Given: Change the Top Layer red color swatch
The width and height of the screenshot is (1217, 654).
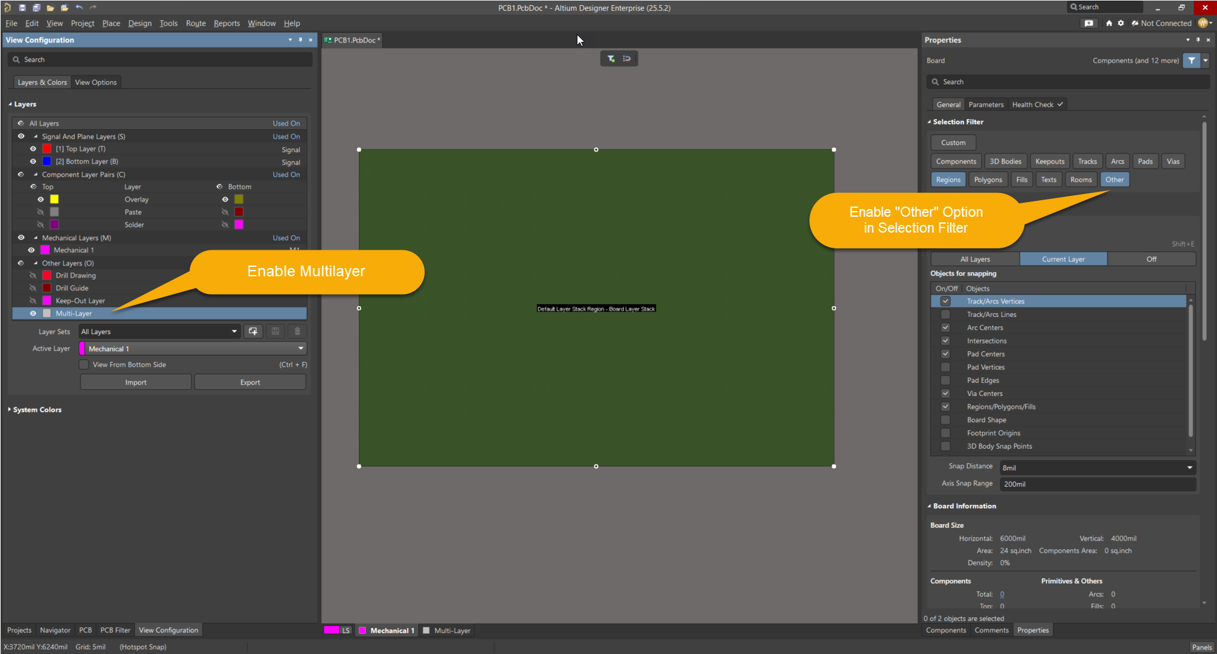Looking at the screenshot, I should tap(46, 149).
